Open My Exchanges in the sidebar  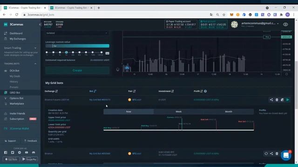(18, 39)
